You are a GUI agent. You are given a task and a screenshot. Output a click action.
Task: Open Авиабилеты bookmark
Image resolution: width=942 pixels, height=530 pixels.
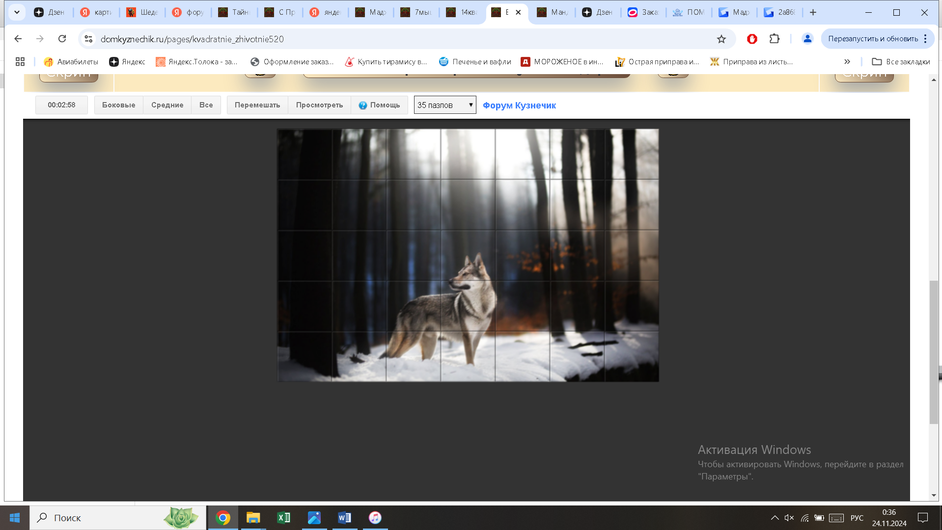(x=71, y=61)
